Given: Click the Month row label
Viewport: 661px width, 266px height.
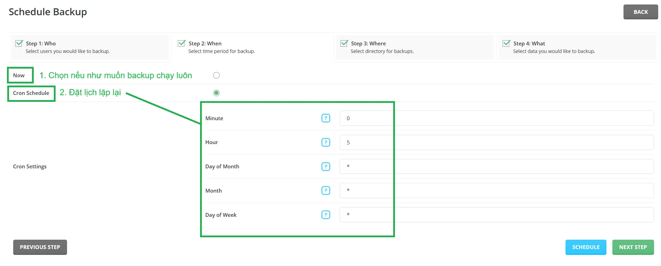Looking at the screenshot, I should click(x=214, y=191).
